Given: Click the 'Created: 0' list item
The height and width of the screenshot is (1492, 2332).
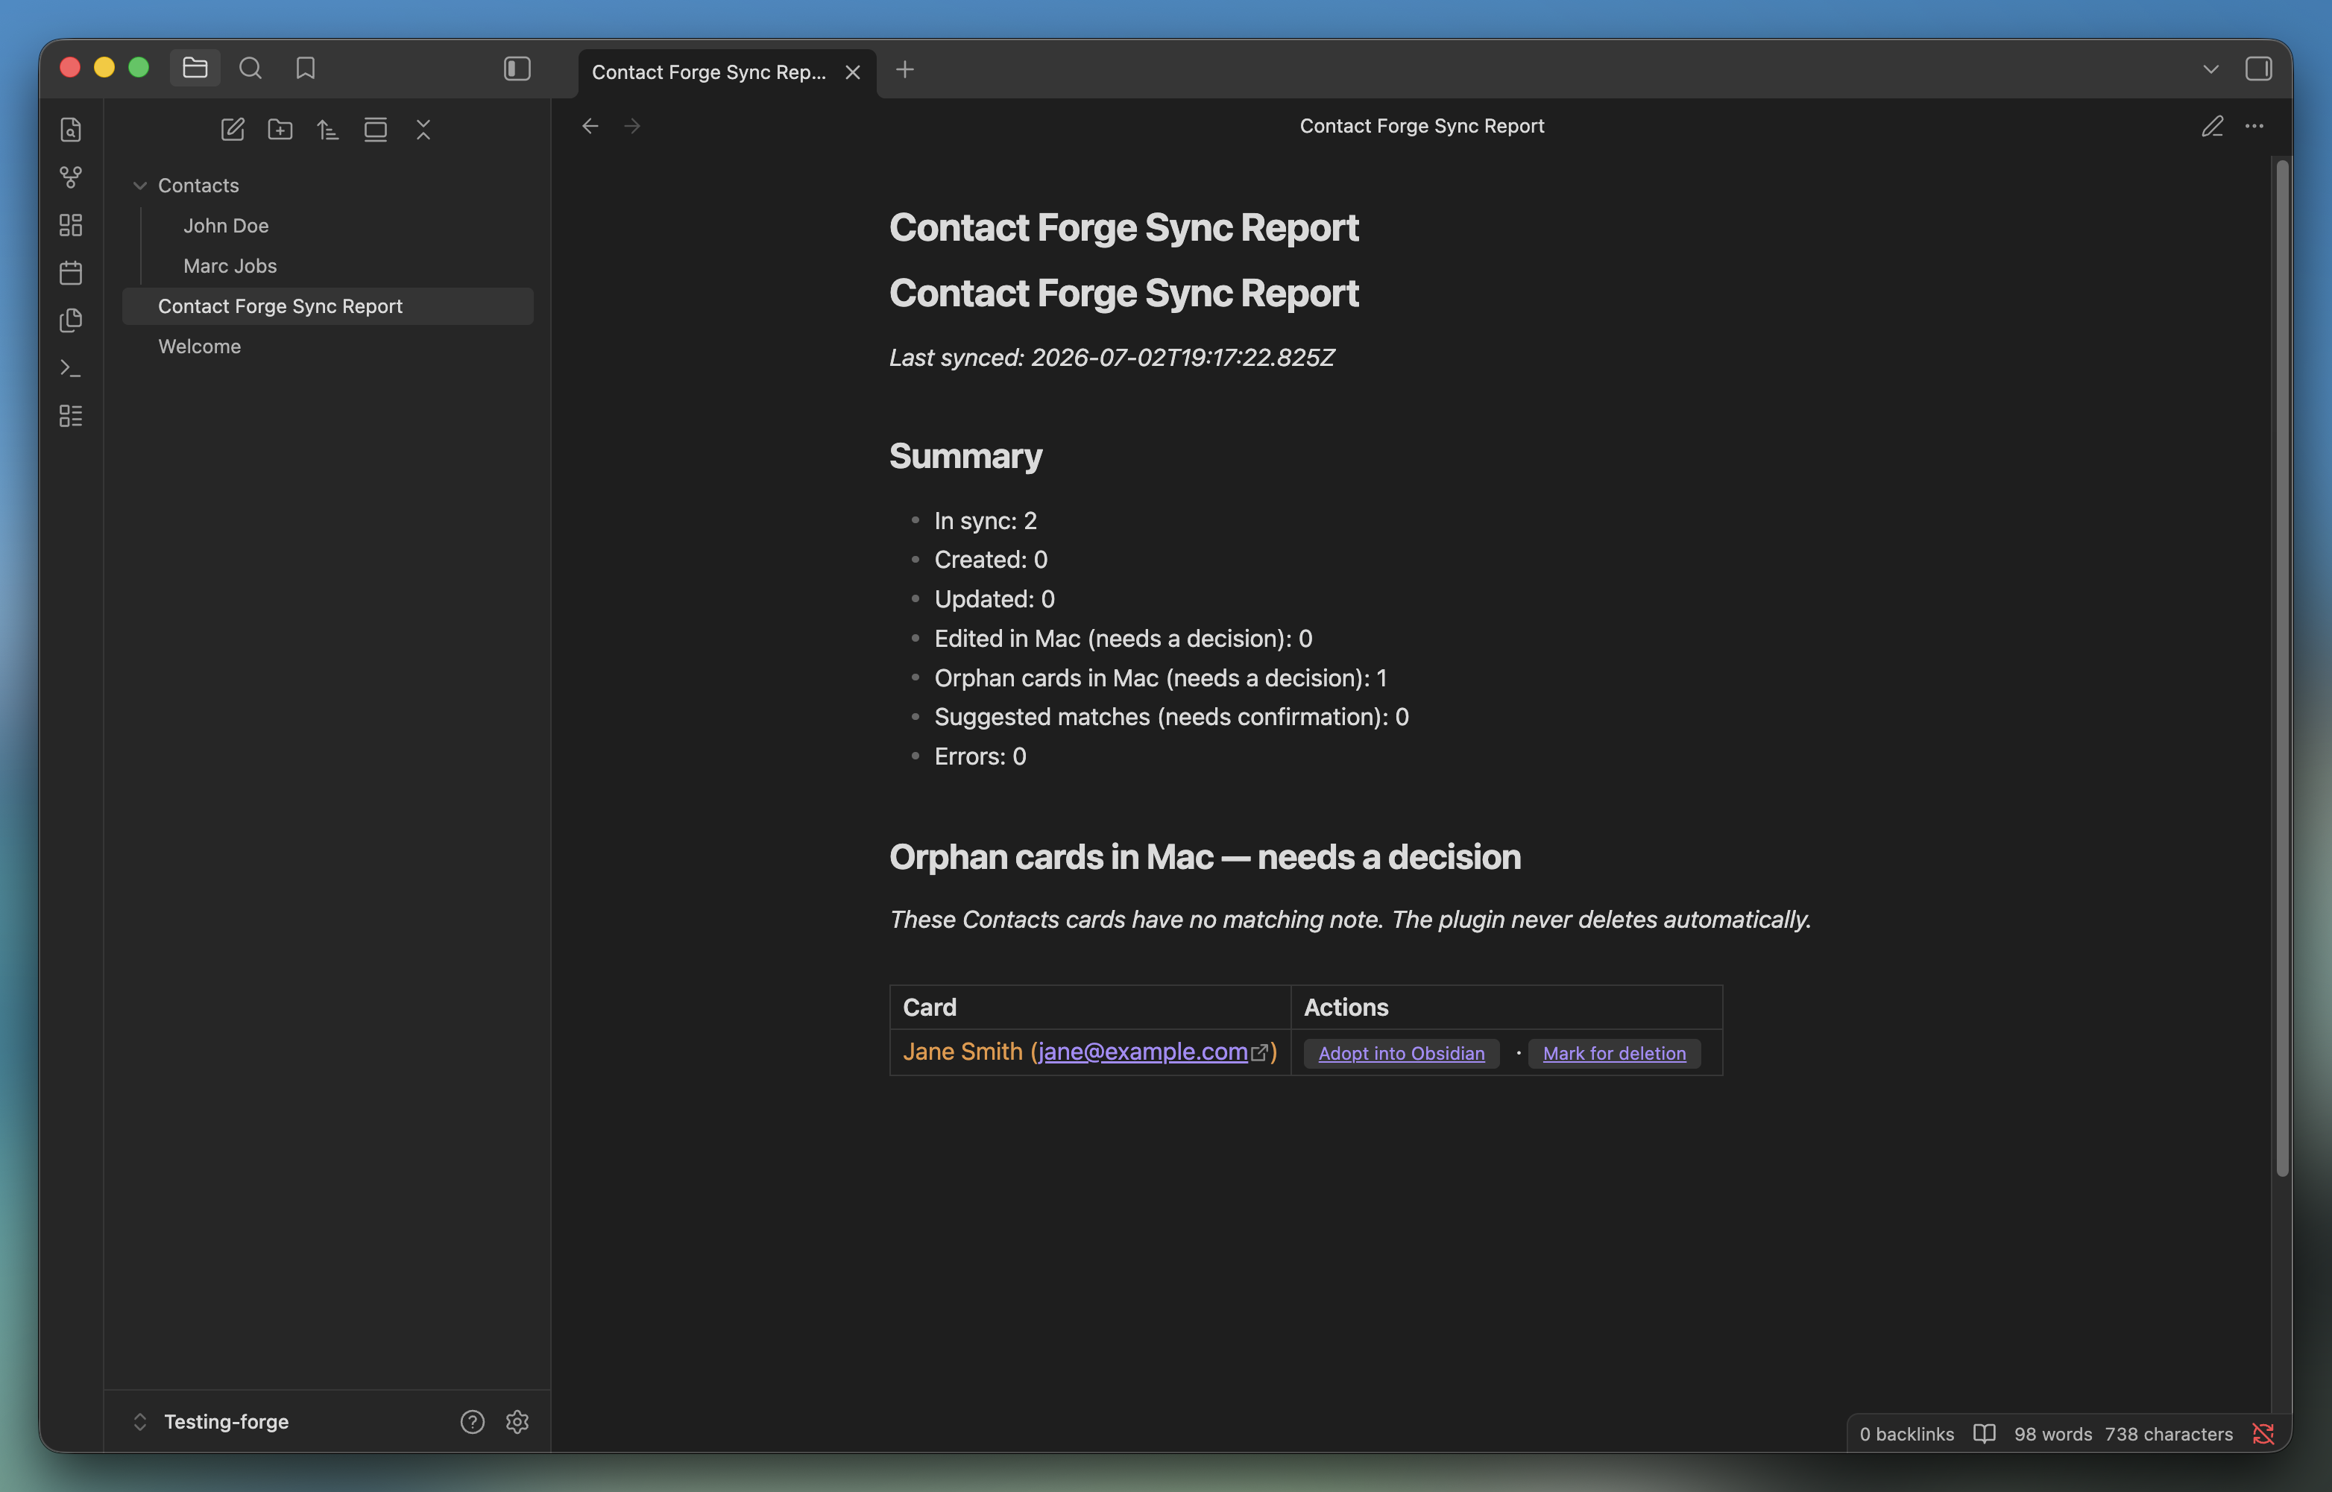Looking at the screenshot, I should [x=991, y=559].
